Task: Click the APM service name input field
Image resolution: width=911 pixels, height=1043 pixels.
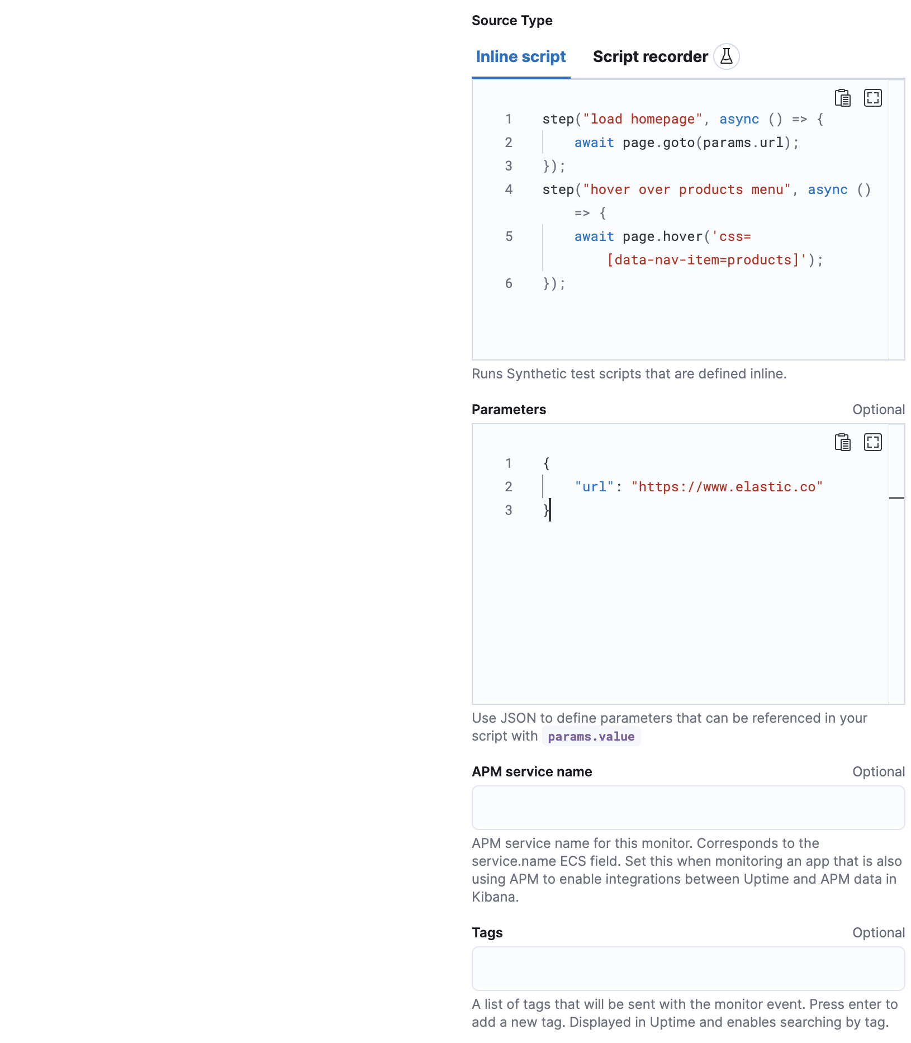Action: [x=687, y=807]
